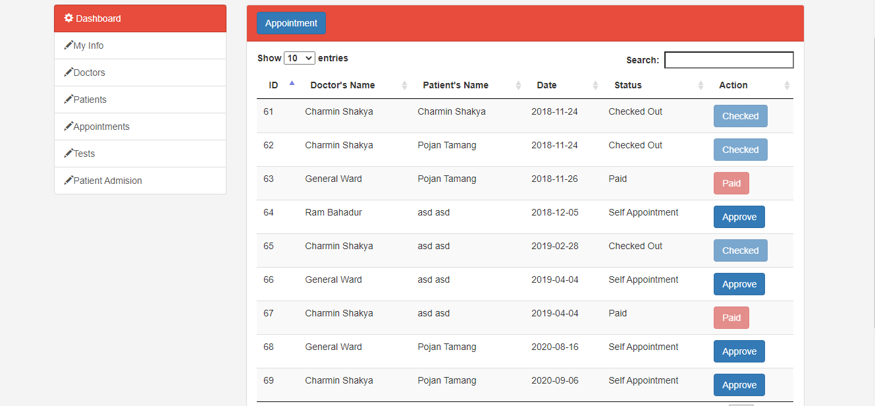Click the pencil icon next to Patients
This screenshot has width=875, height=406.
click(68, 100)
